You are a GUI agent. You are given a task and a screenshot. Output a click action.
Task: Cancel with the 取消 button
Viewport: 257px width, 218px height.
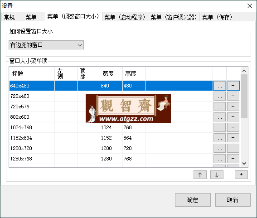click(x=233, y=200)
